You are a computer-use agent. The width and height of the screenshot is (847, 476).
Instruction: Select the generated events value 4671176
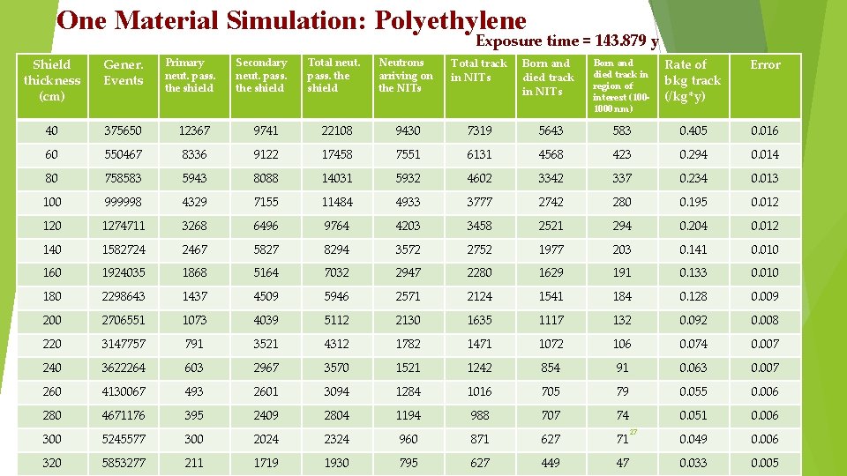(124, 415)
